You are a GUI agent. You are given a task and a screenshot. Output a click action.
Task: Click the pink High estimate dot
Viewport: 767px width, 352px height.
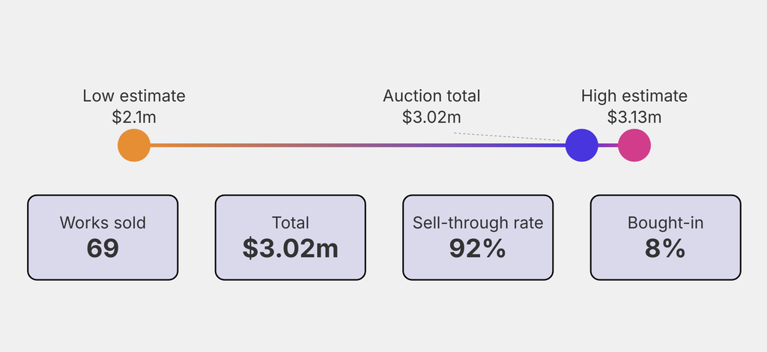tap(634, 145)
